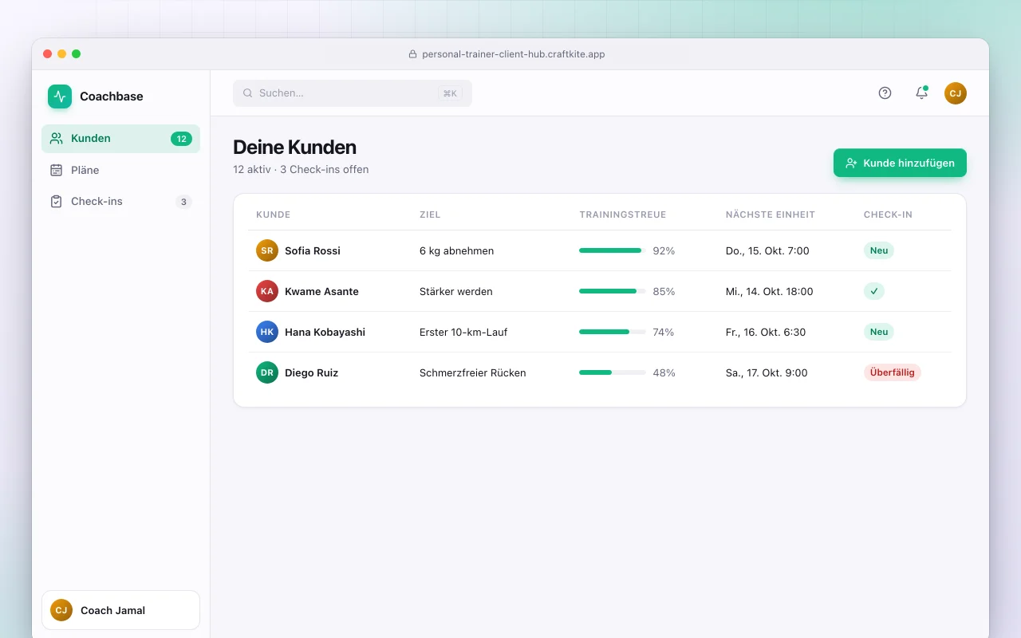
Task: Select the Kwame Asante name
Action: pyautogui.click(x=321, y=291)
